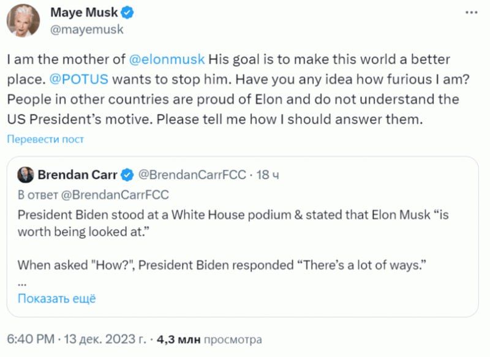490x357 pixels.
Task: Open the @mayemusk profile handle
Action: tap(78, 28)
